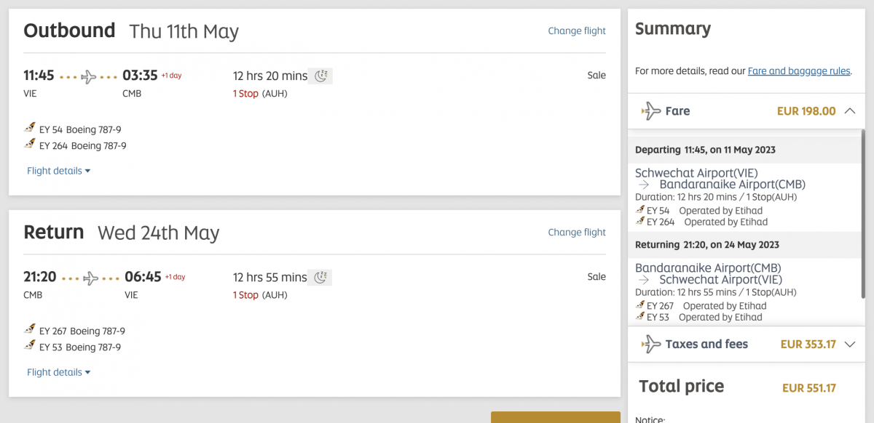
Task: Collapse the Fare section chevron
Action: [849, 111]
